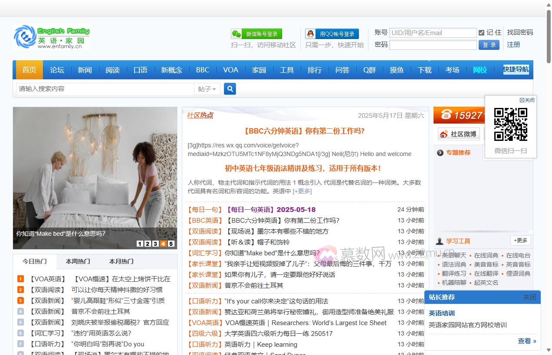Image resolution: width=552 pixels, height=355 pixels.
Task: Click the WeChat account login icon button
Action: coord(256,34)
